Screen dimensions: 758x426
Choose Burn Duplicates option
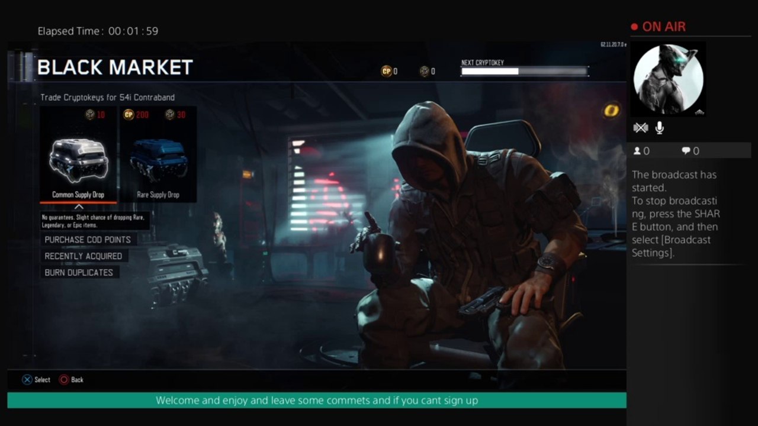click(x=79, y=273)
